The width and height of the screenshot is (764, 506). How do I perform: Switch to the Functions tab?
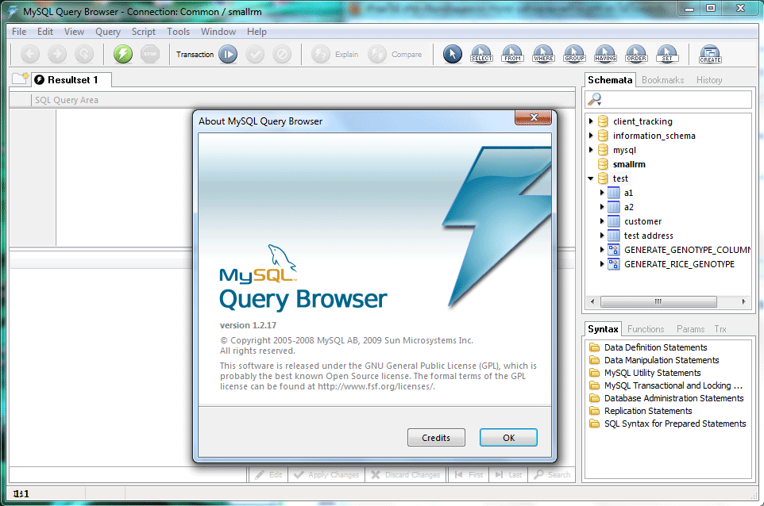pyautogui.click(x=646, y=329)
